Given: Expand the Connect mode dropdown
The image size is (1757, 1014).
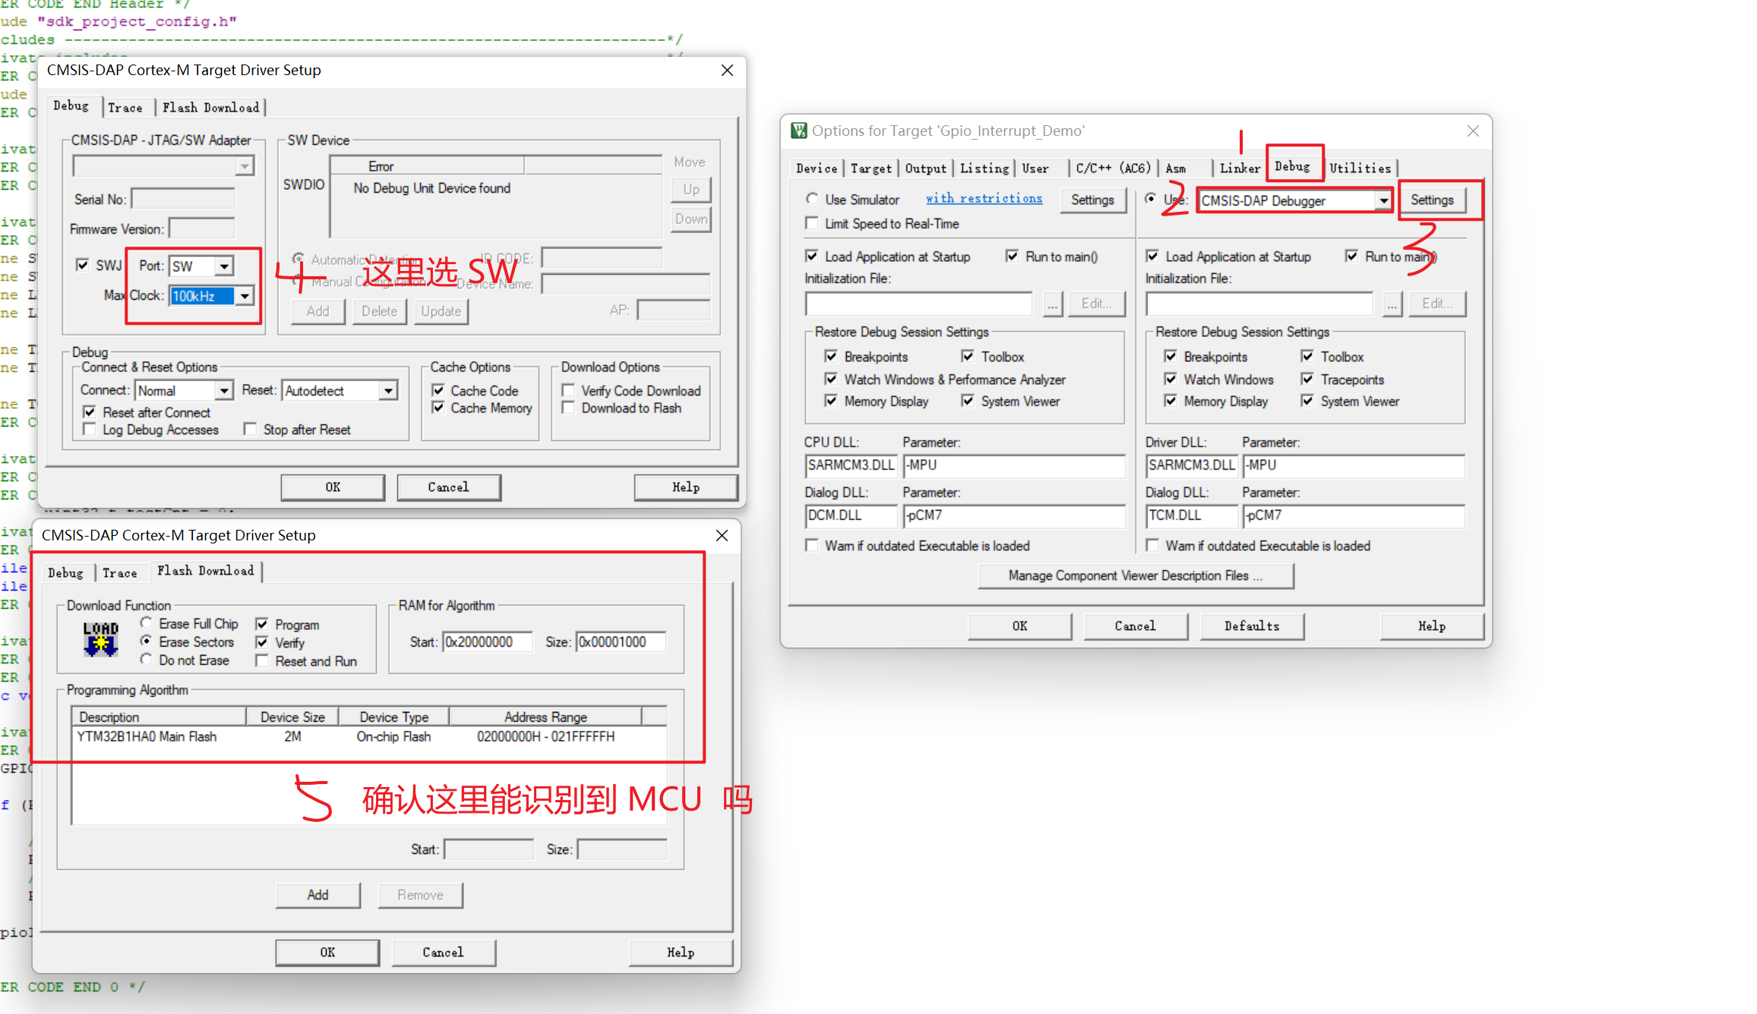Looking at the screenshot, I should (x=224, y=391).
